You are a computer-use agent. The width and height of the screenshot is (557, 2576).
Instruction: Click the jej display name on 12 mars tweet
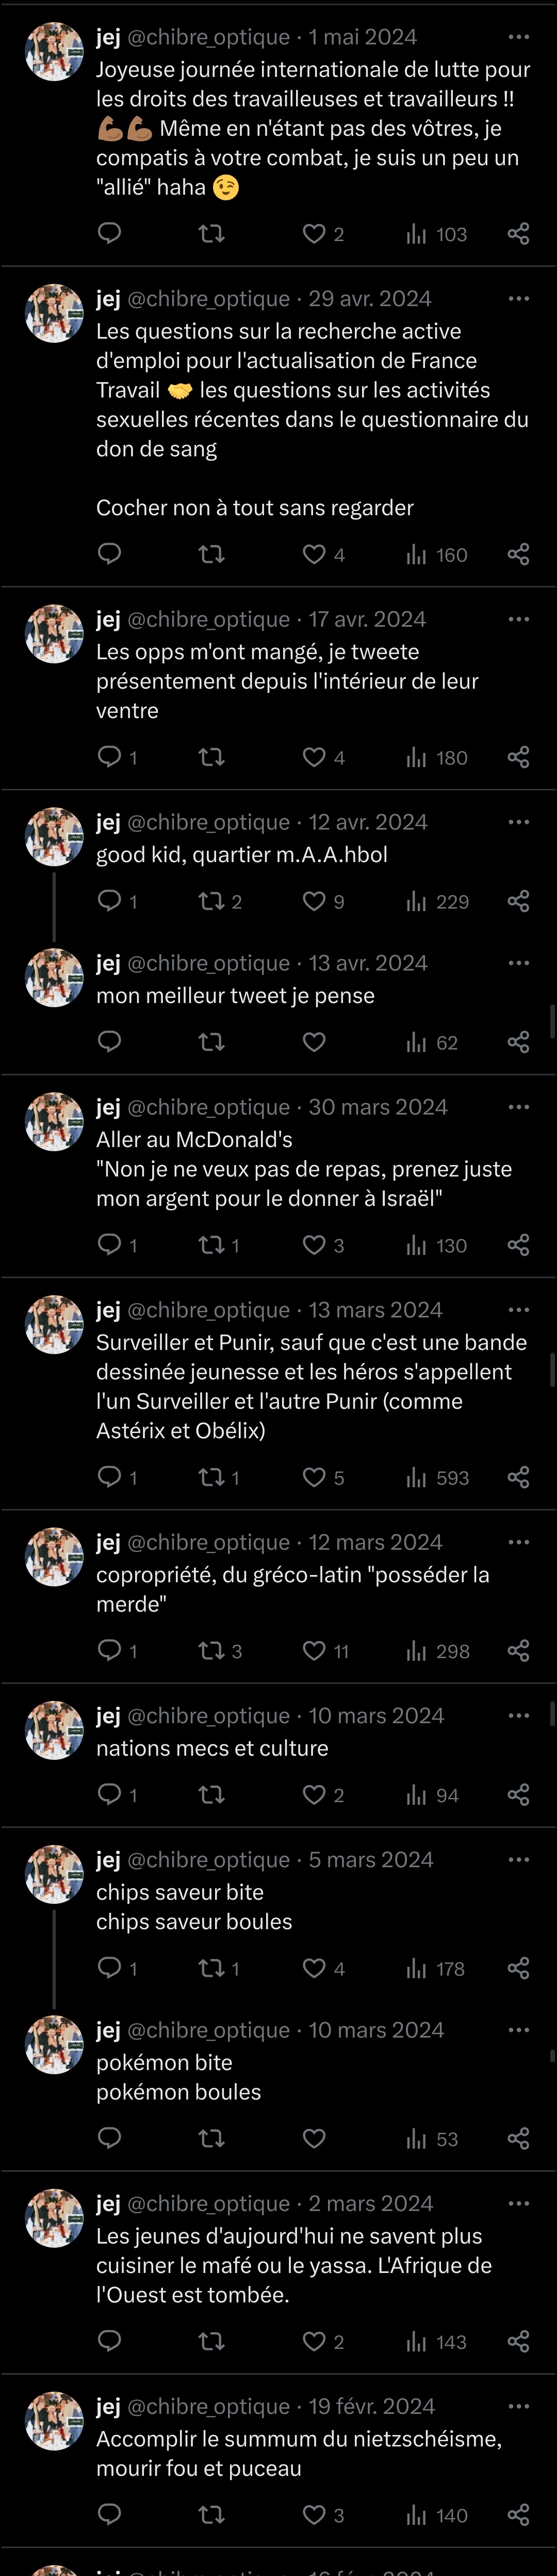(x=108, y=1542)
